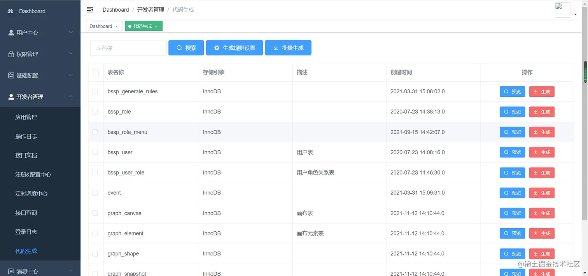Check the bssp_role_menu row checkbox
588x276 pixels.
pyautogui.click(x=95, y=132)
